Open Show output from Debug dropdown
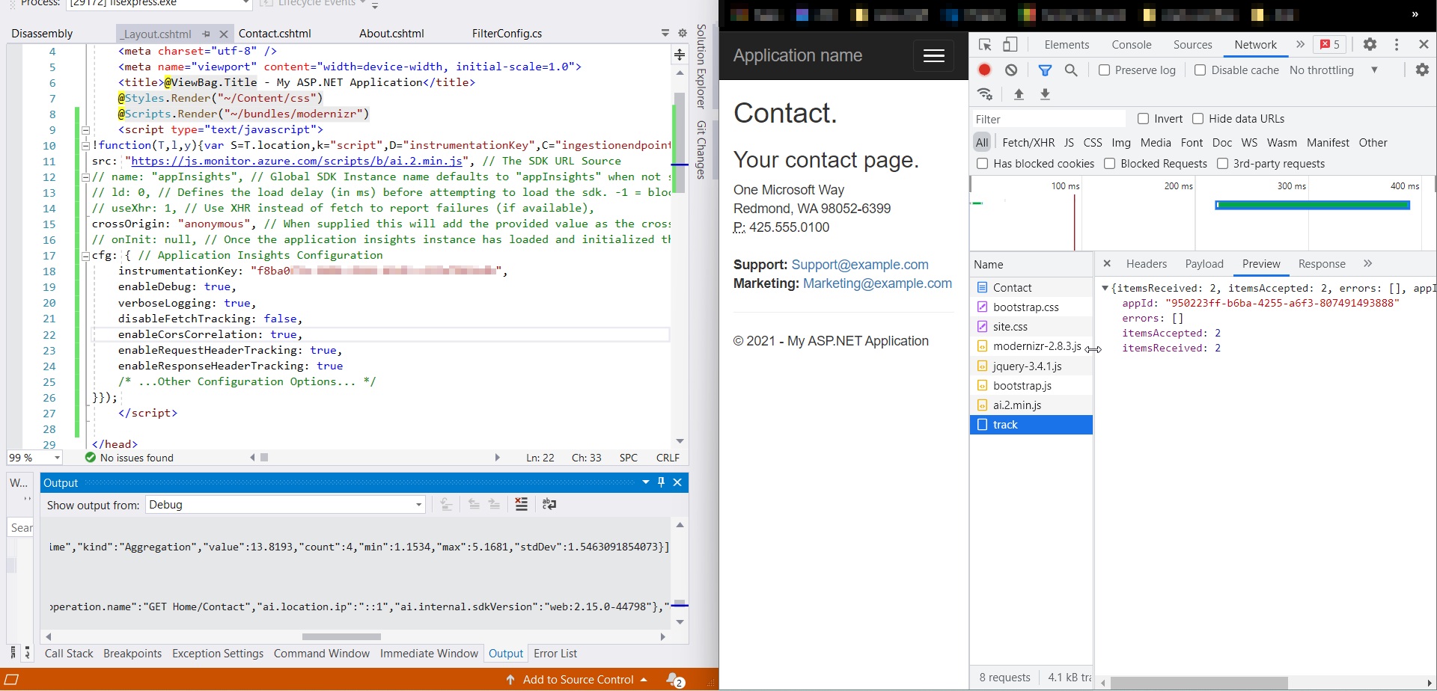1437x691 pixels. coord(286,505)
